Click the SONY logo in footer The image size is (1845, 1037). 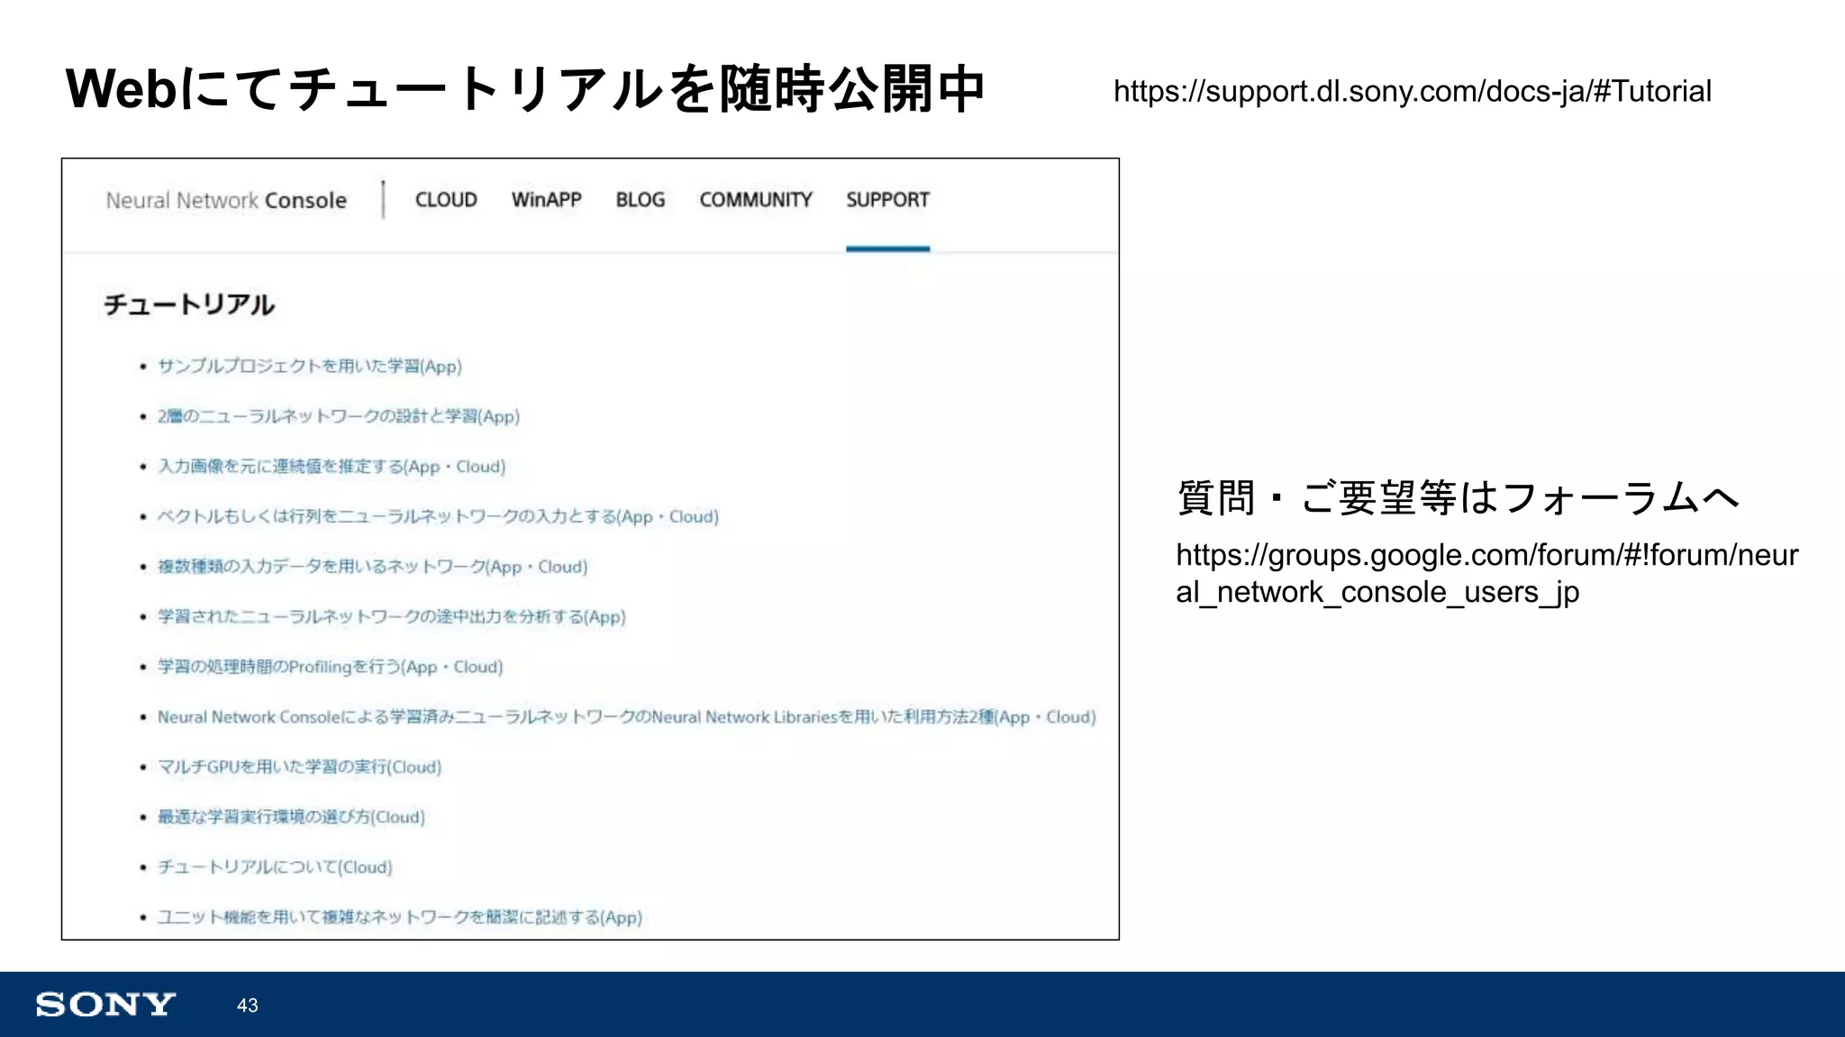point(105,1005)
